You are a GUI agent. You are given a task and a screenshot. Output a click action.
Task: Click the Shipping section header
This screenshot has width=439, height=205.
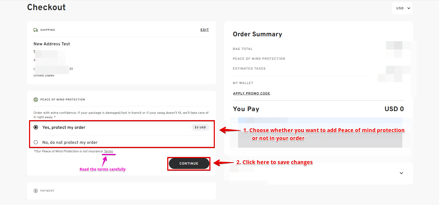click(48, 30)
